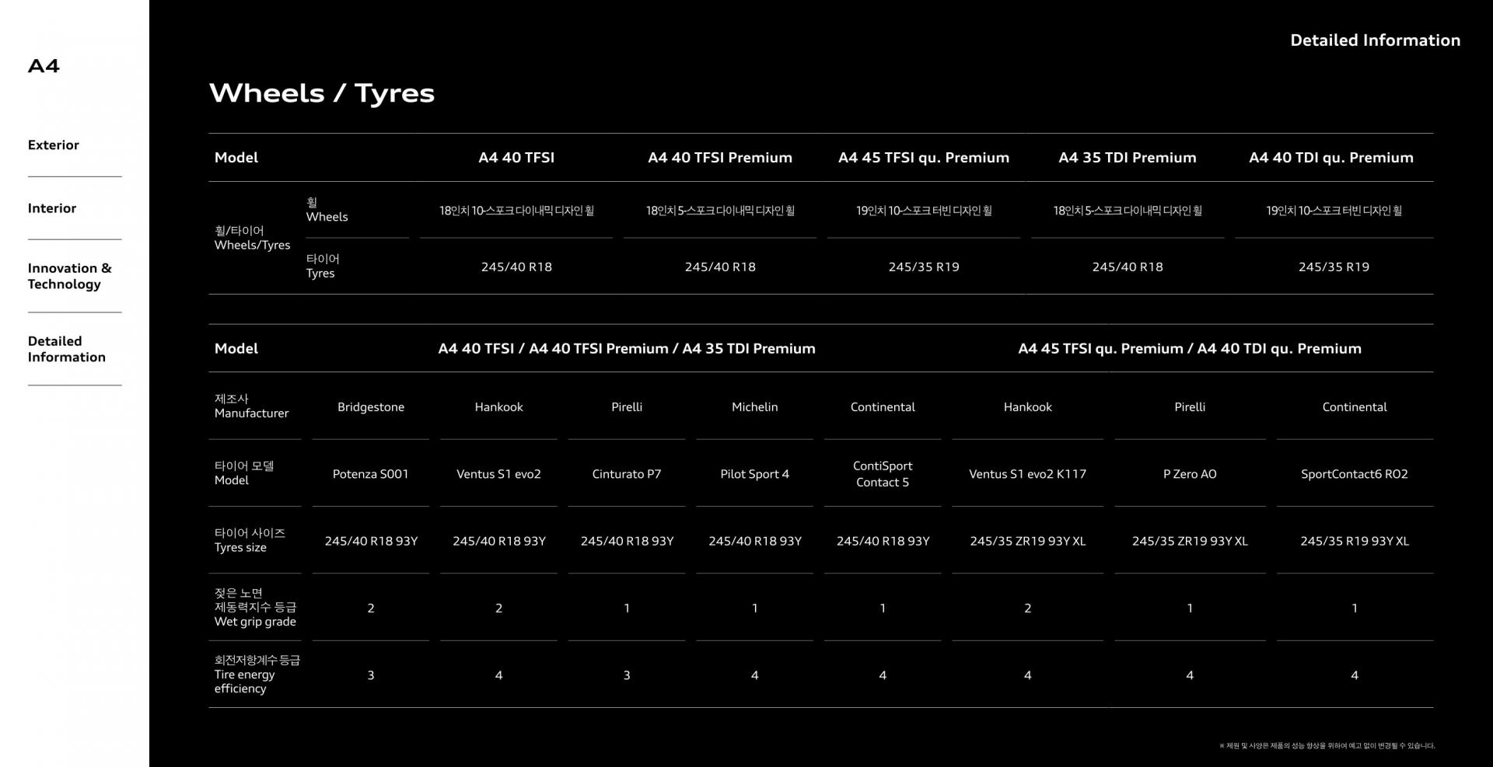Click the 제조사 Manufacturer row label

click(251, 406)
